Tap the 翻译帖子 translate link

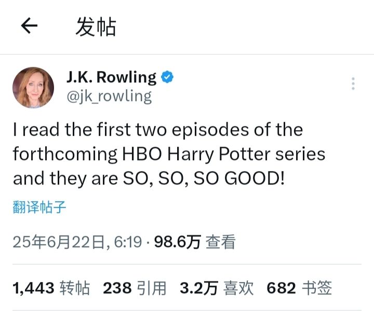39,207
